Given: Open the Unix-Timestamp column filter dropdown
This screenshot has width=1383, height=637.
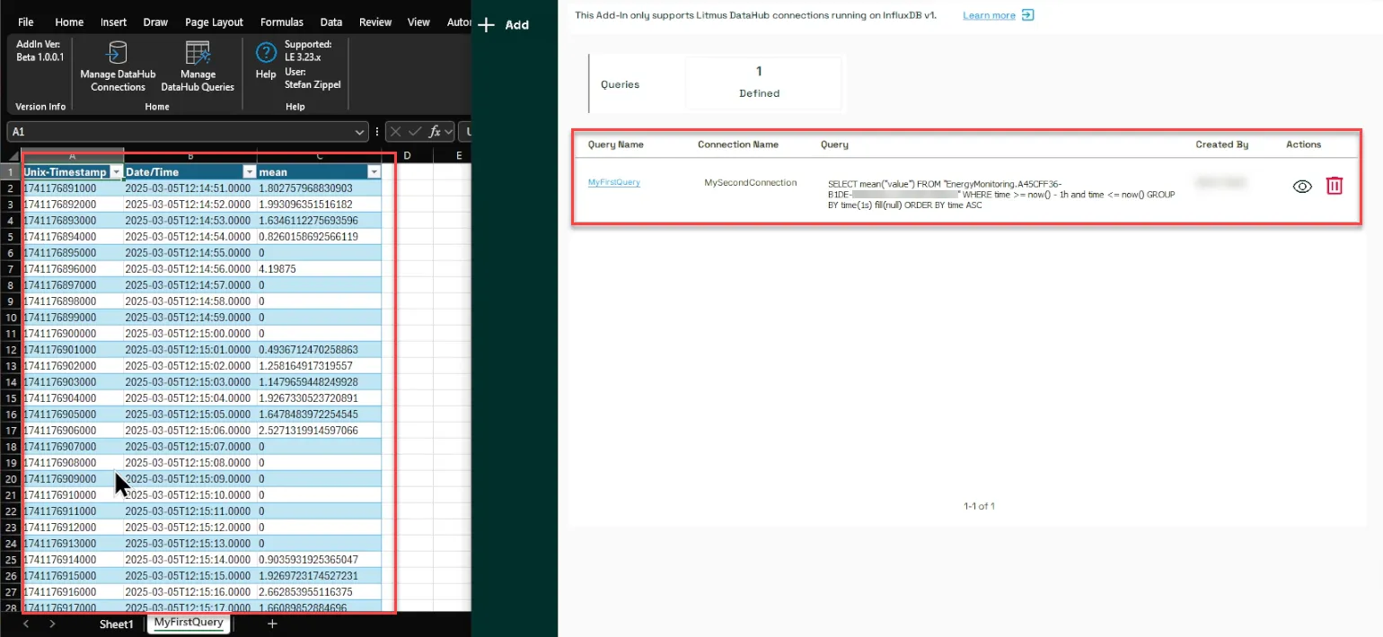Looking at the screenshot, I should [116, 171].
